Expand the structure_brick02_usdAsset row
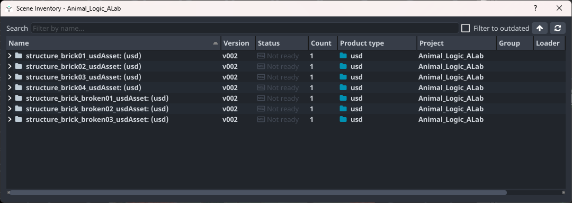This screenshot has height=203, width=572. [x=10, y=66]
